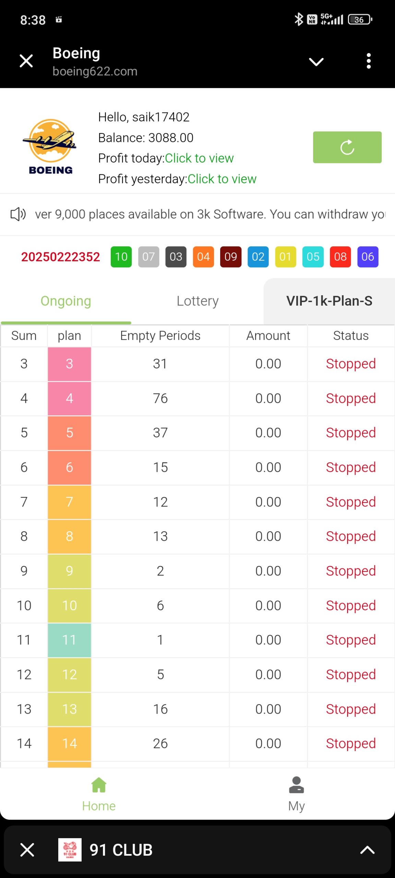This screenshot has height=878, width=395.
Task: Expand the 91 CLUB panel upward
Action: click(367, 850)
